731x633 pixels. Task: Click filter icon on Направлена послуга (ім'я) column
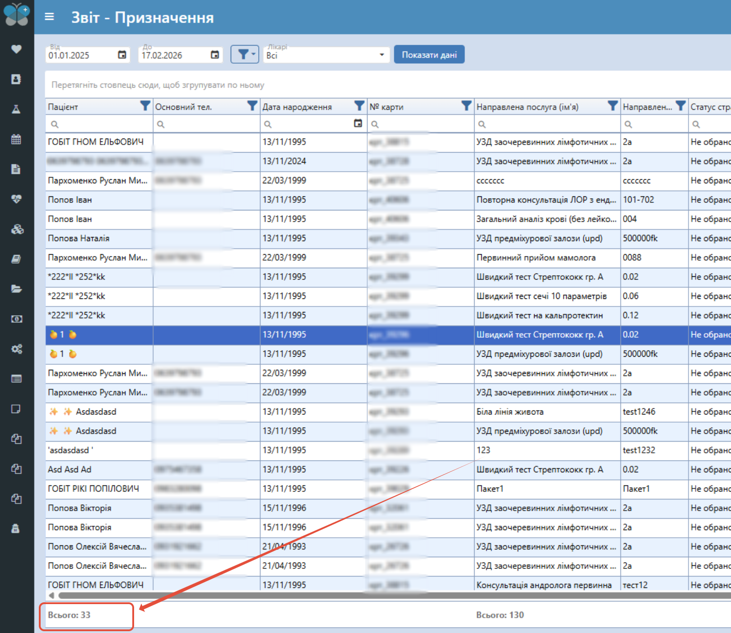613,106
